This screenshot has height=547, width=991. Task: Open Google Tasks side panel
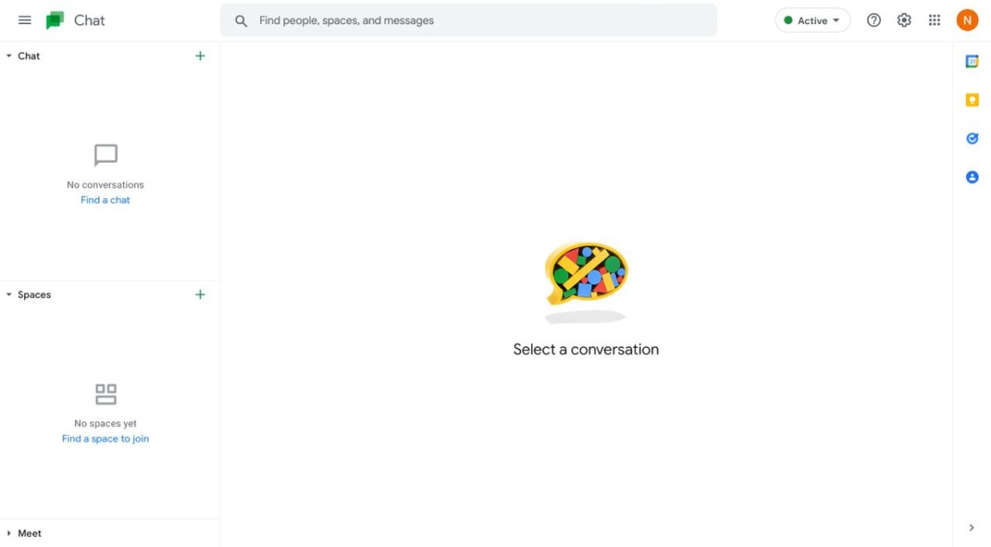pyautogui.click(x=972, y=139)
